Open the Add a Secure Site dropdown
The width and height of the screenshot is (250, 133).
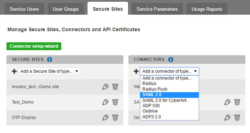coord(49,71)
